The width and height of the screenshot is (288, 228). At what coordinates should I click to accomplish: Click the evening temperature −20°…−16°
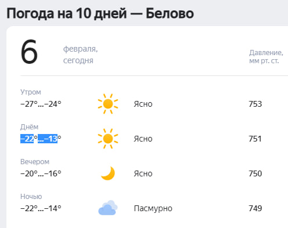point(41,173)
